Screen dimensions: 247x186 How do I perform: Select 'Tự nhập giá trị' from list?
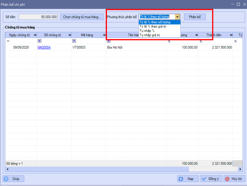(x=150, y=35)
